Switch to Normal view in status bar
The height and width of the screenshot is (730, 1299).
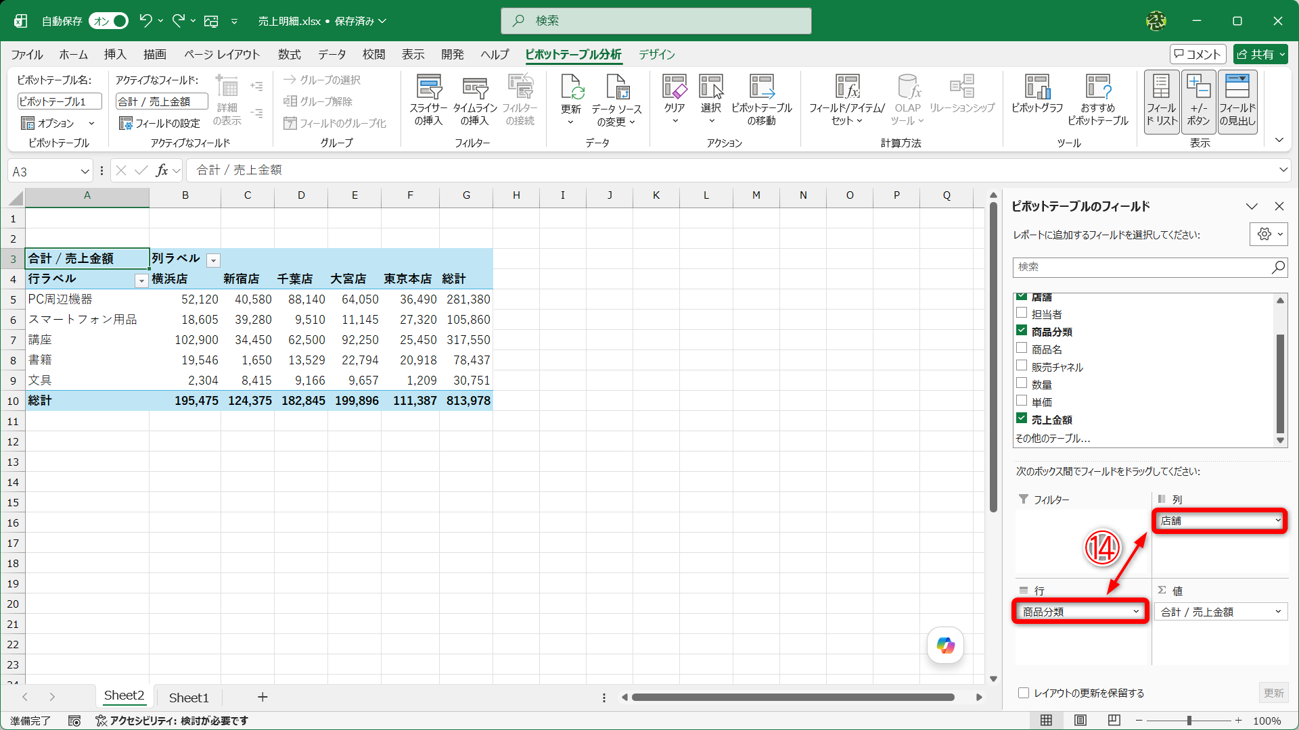pyautogui.click(x=1046, y=721)
